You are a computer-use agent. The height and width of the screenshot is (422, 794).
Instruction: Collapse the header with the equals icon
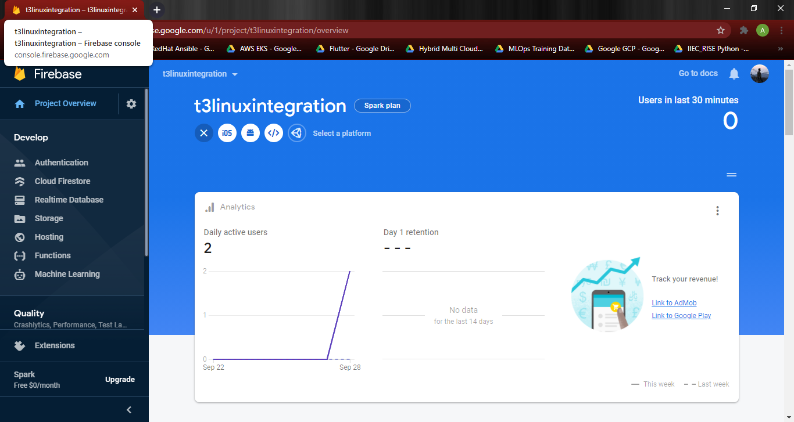coord(732,175)
